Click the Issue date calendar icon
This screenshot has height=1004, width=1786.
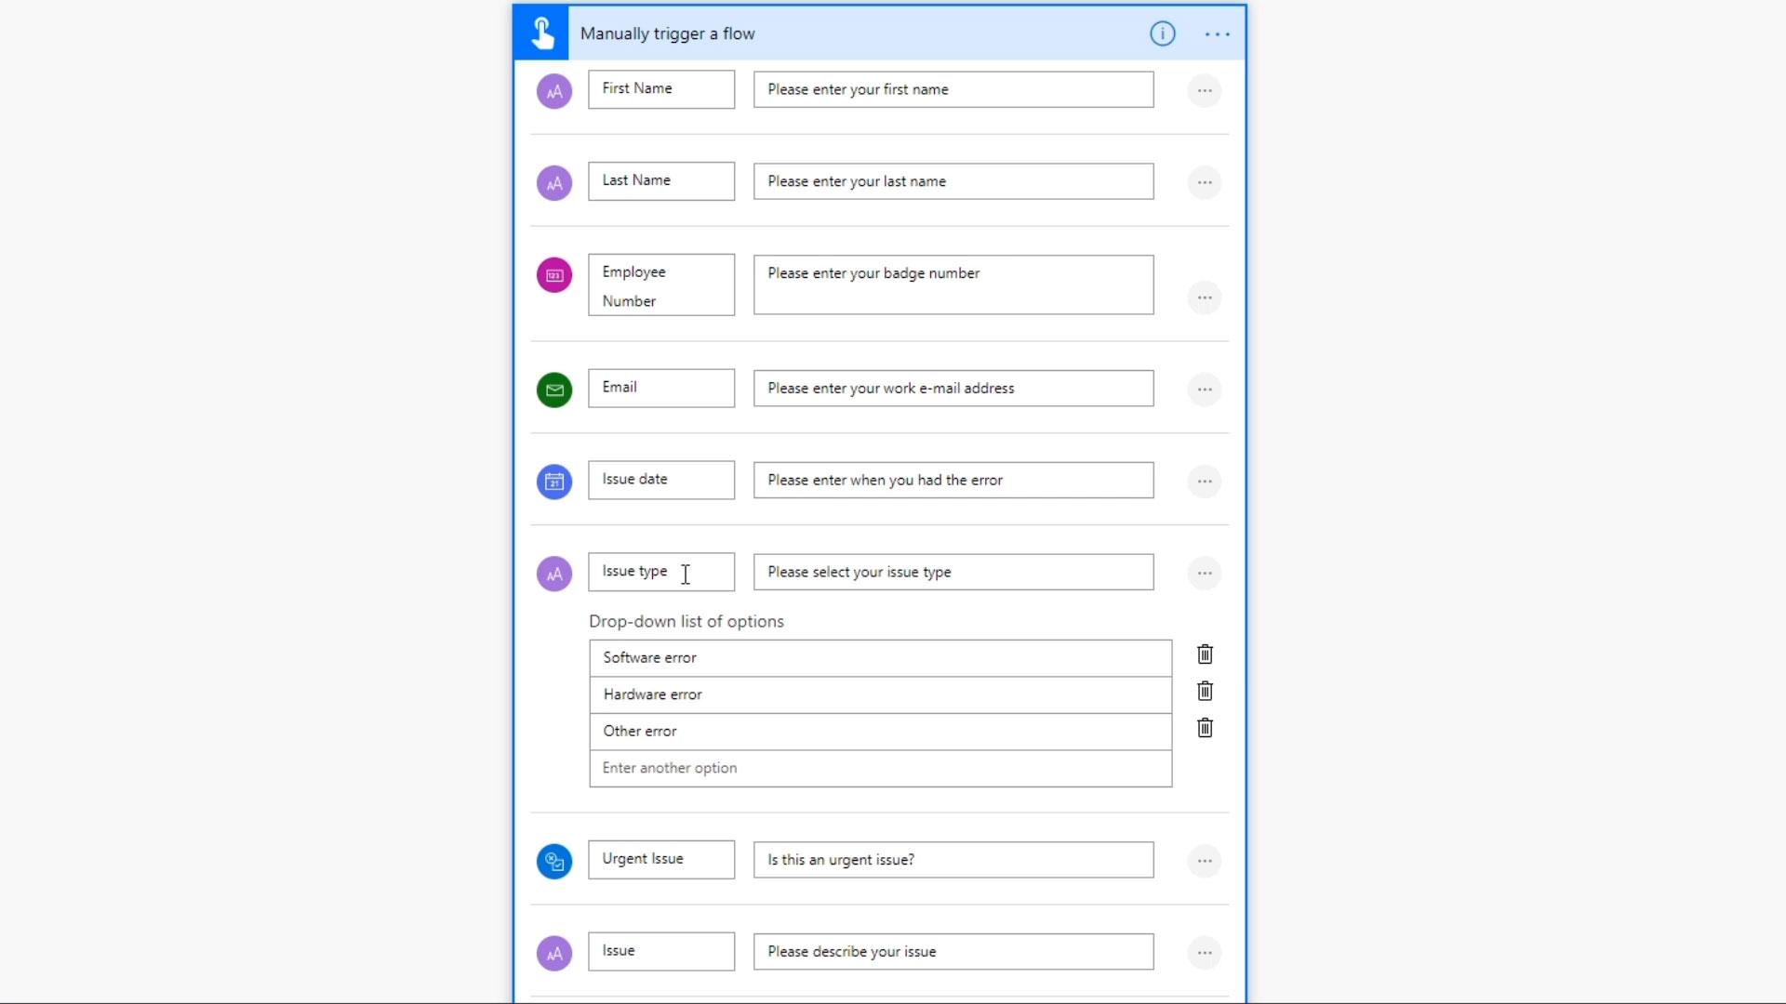(x=554, y=482)
